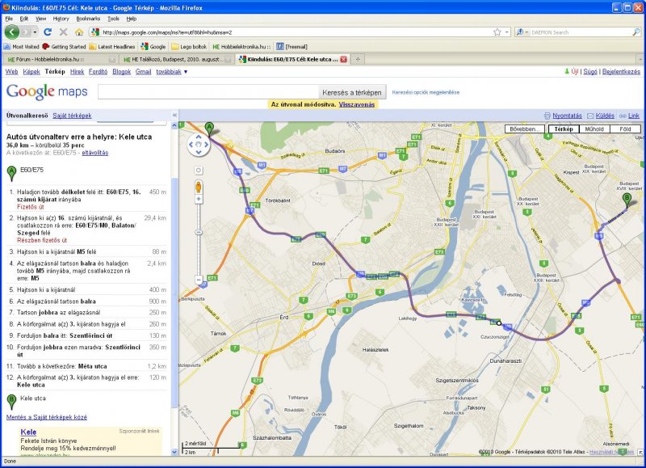The height and width of the screenshot is (468, 646).
Task: Open the Google bookmark in bookmarks toolbar
Action: coord(153,47)
